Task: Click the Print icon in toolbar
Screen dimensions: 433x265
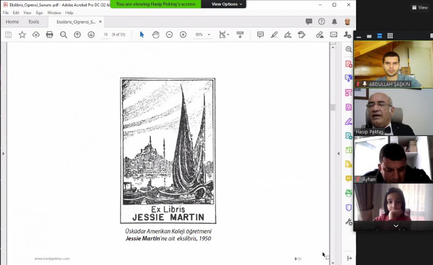Action: (50, 35)
